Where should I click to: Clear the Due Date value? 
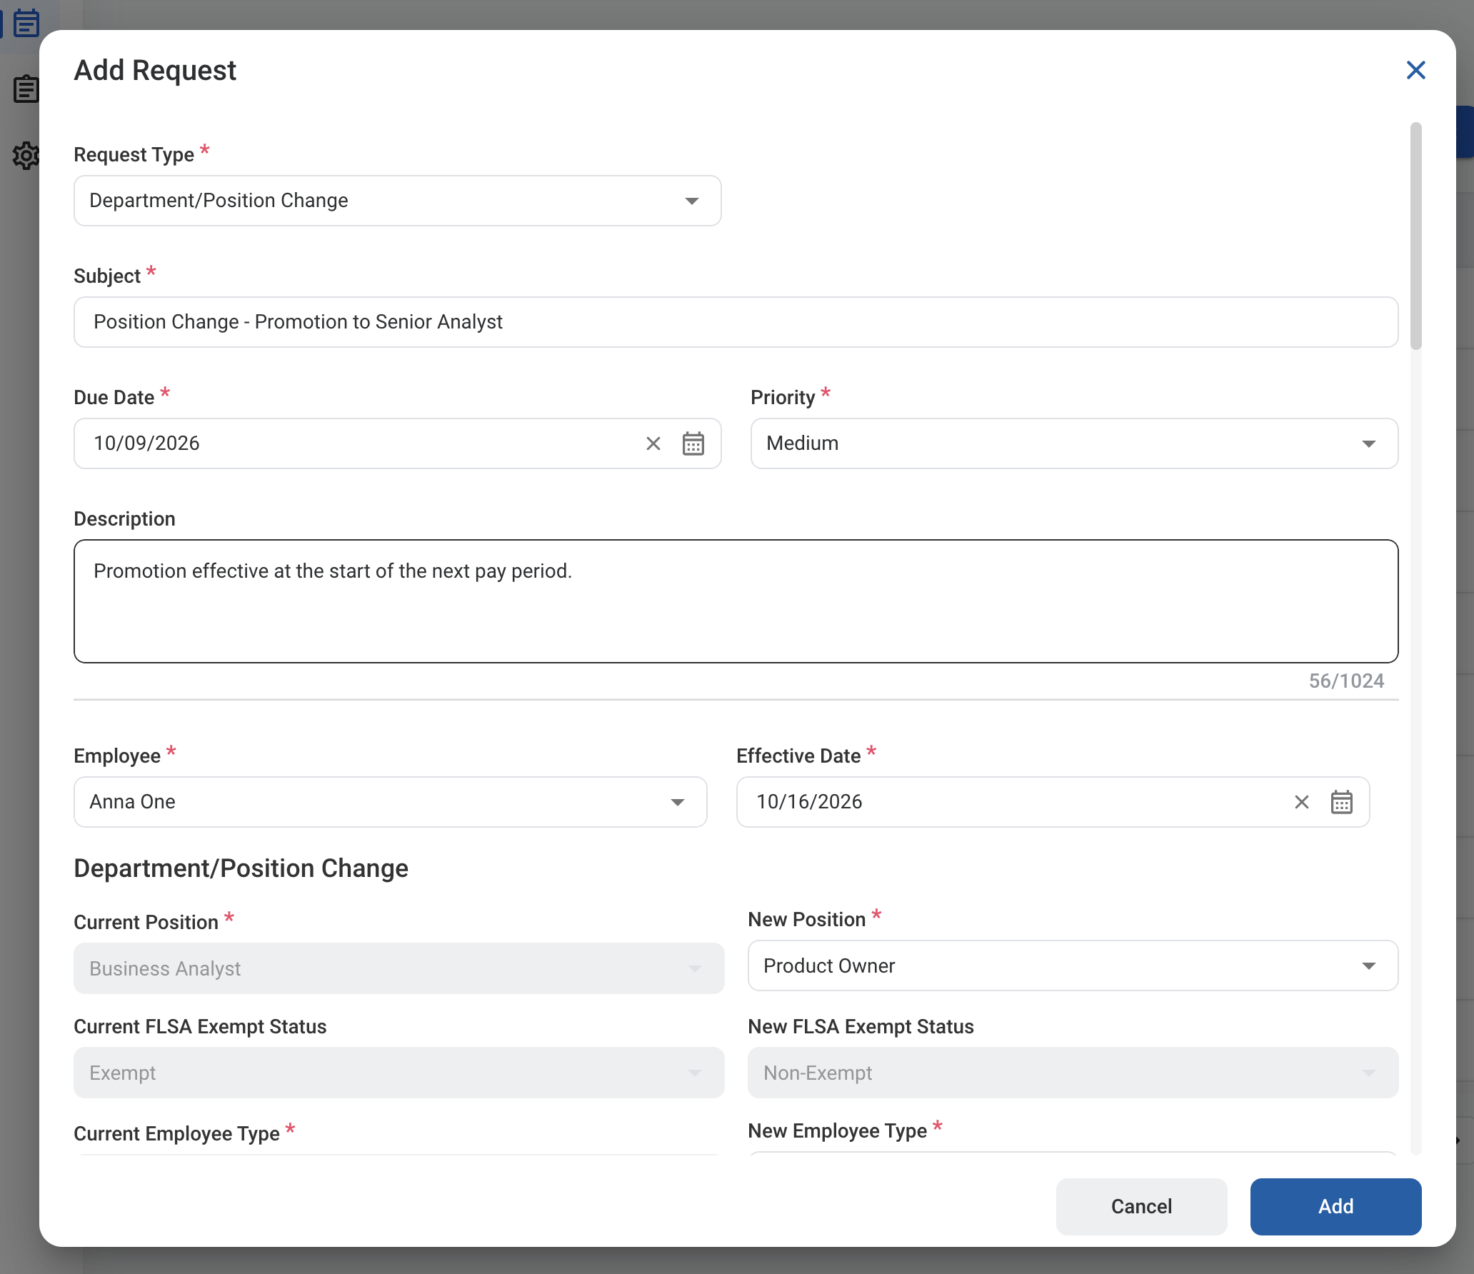click(x=653, y=443)
